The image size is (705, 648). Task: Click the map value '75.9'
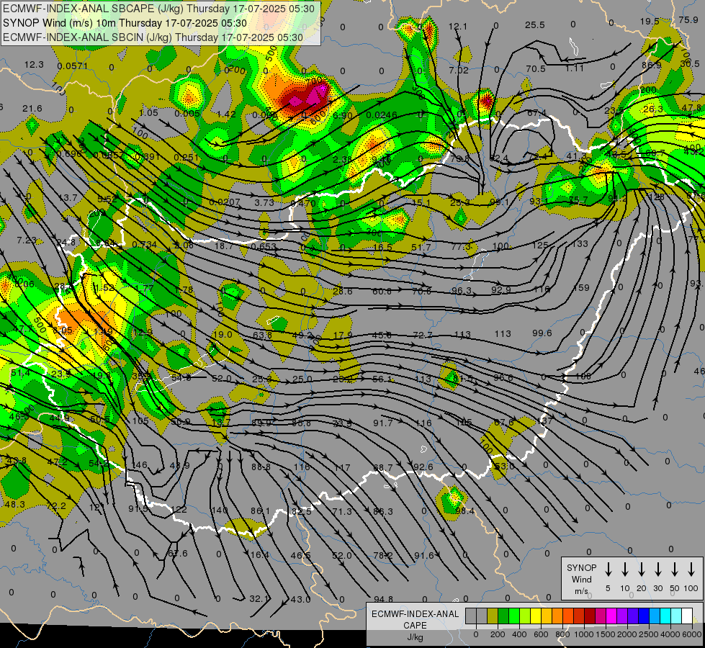(688, 19)
